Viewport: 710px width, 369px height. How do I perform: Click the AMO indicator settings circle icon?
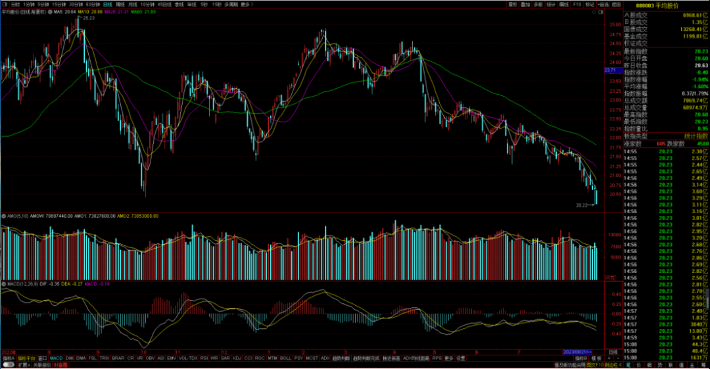coord(4,216)
